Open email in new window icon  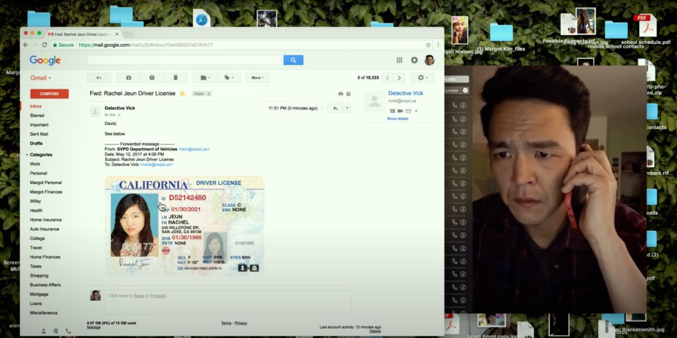(x=348, y=94)
